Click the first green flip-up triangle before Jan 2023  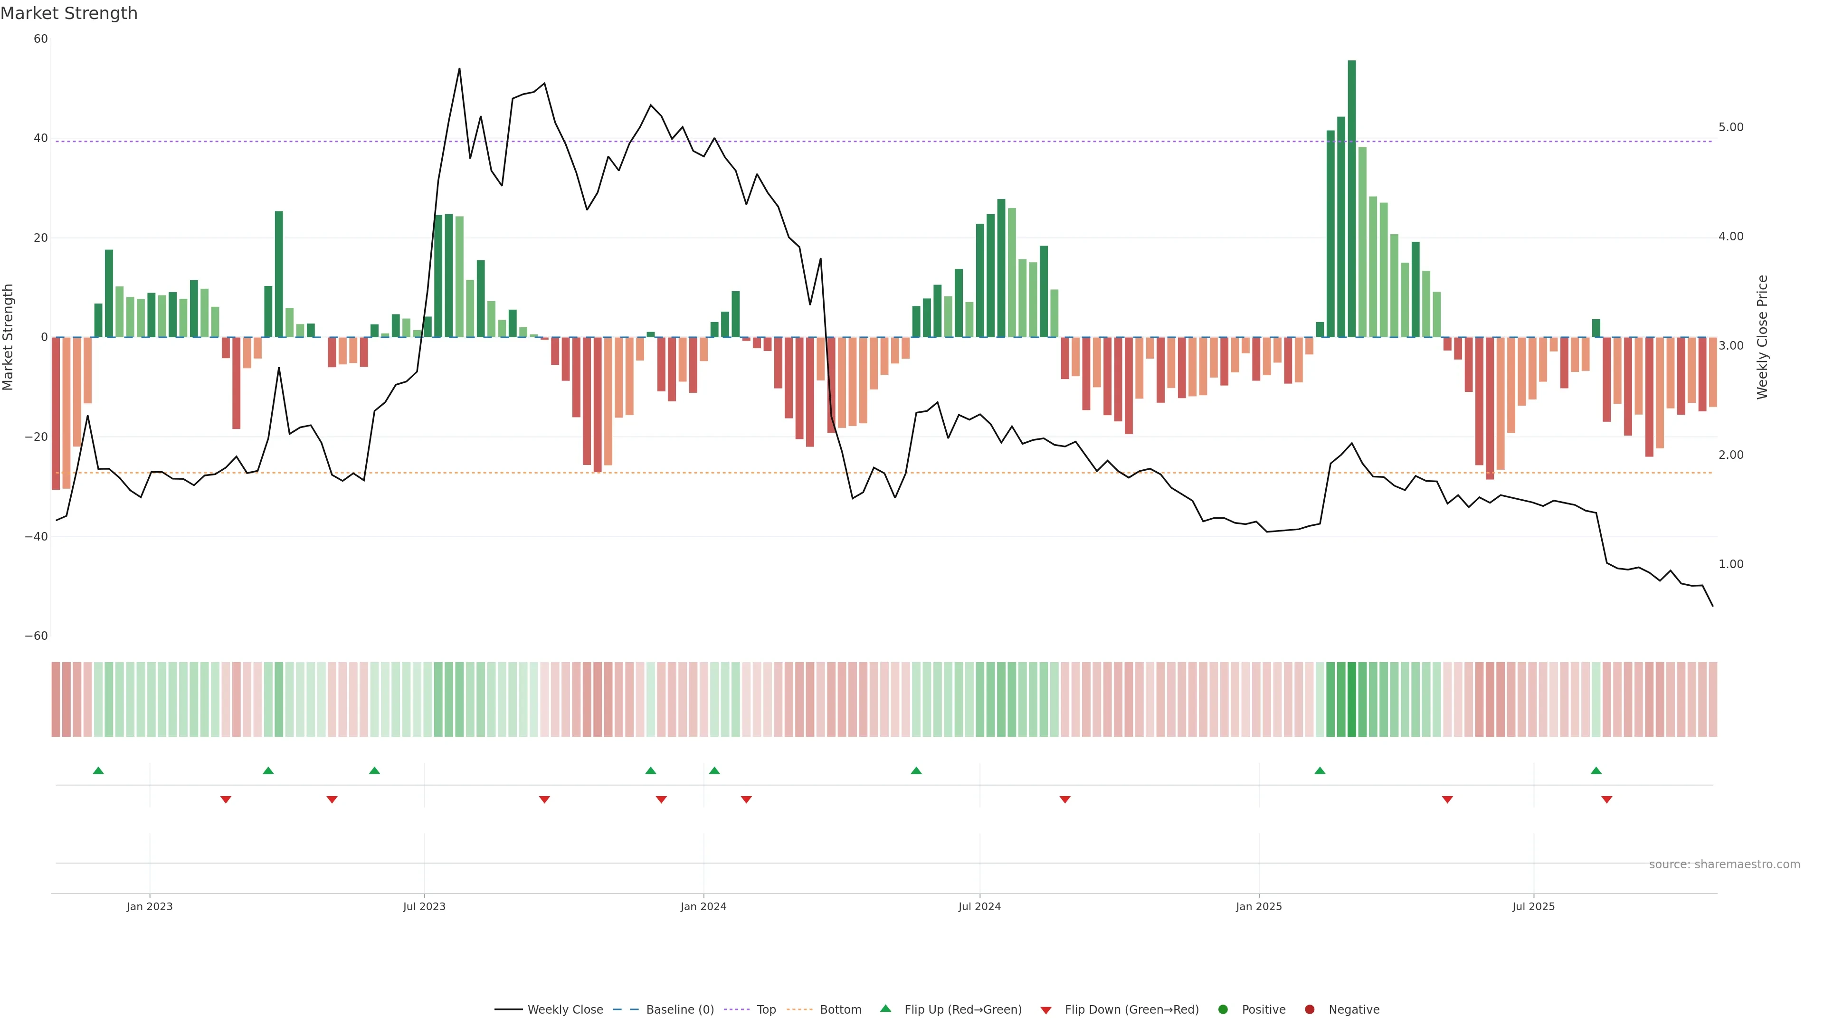(x=98, y=770)
